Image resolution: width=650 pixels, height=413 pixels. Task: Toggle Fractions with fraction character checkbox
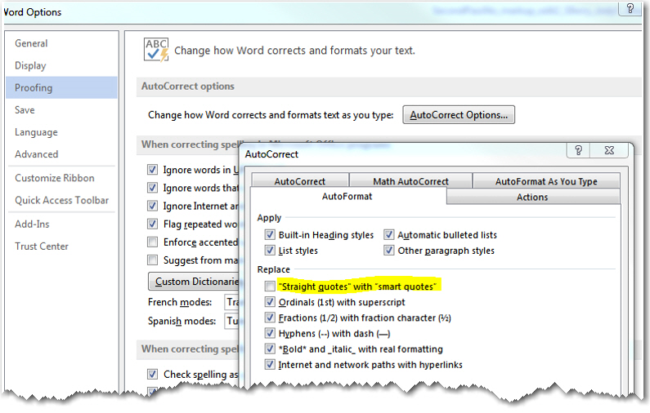[x=270, y=318]
